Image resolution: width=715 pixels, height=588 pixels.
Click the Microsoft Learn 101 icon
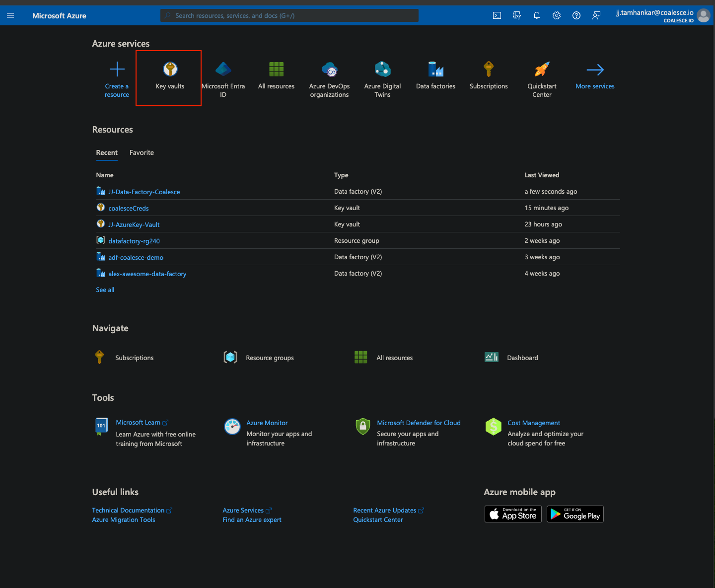coord(101,426)
